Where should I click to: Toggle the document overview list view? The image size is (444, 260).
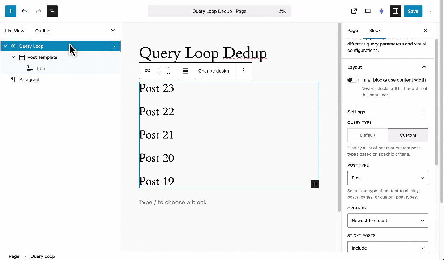click(x=52, y=11)
